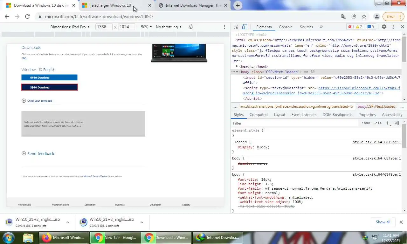Toggle the device toolbar icon
This screenshot has height=244, width=407.
[245, 27]
